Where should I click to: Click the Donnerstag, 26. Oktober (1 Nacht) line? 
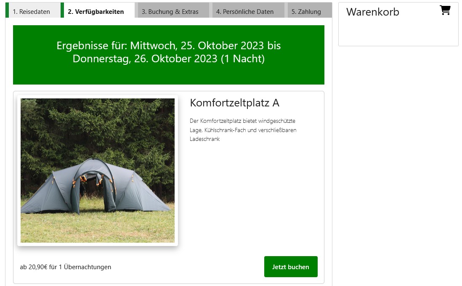[169, 58]
